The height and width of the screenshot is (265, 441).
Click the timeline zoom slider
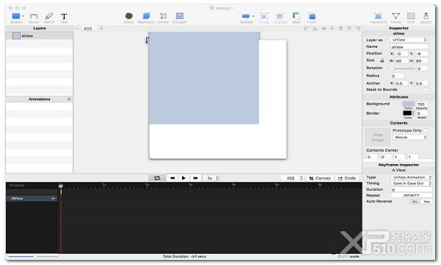tap(33, 257)
